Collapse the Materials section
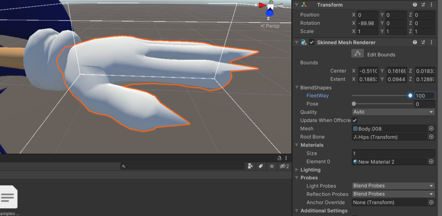The image size is (442, 216). pos(297,145)
